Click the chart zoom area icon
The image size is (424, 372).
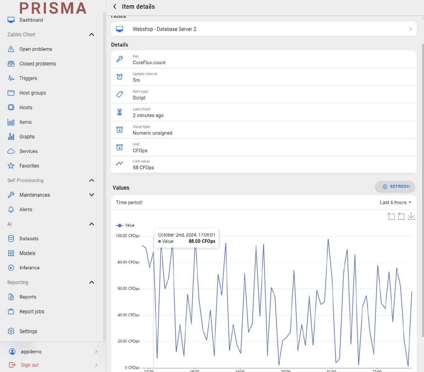point(391,216)
